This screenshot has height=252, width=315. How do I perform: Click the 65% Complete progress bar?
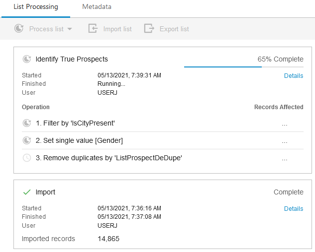pyautogui.click(x=243, y=66)
